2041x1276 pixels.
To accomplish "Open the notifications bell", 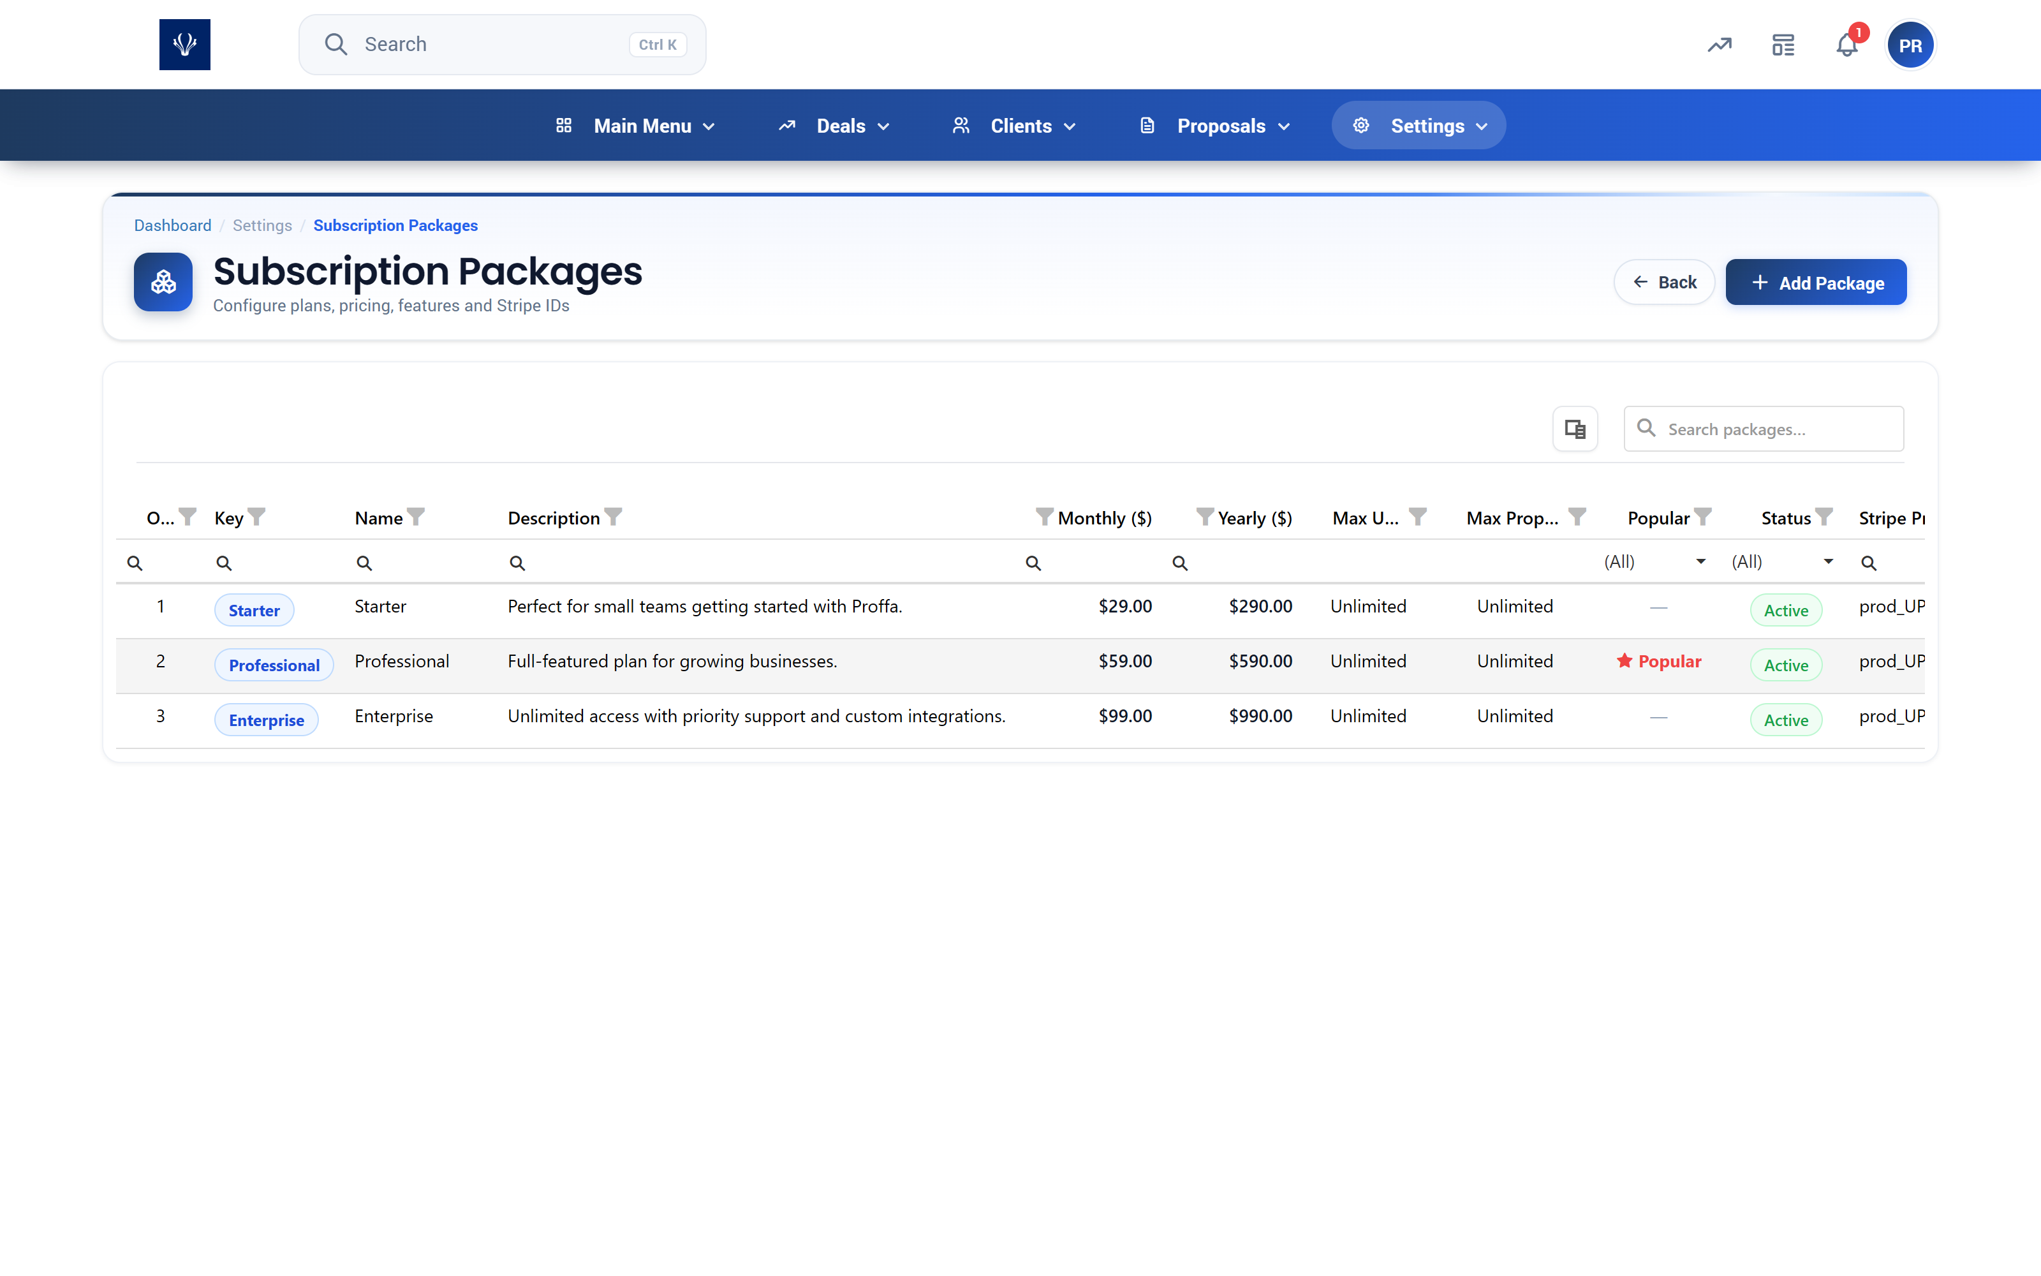I will point(1847,45).
